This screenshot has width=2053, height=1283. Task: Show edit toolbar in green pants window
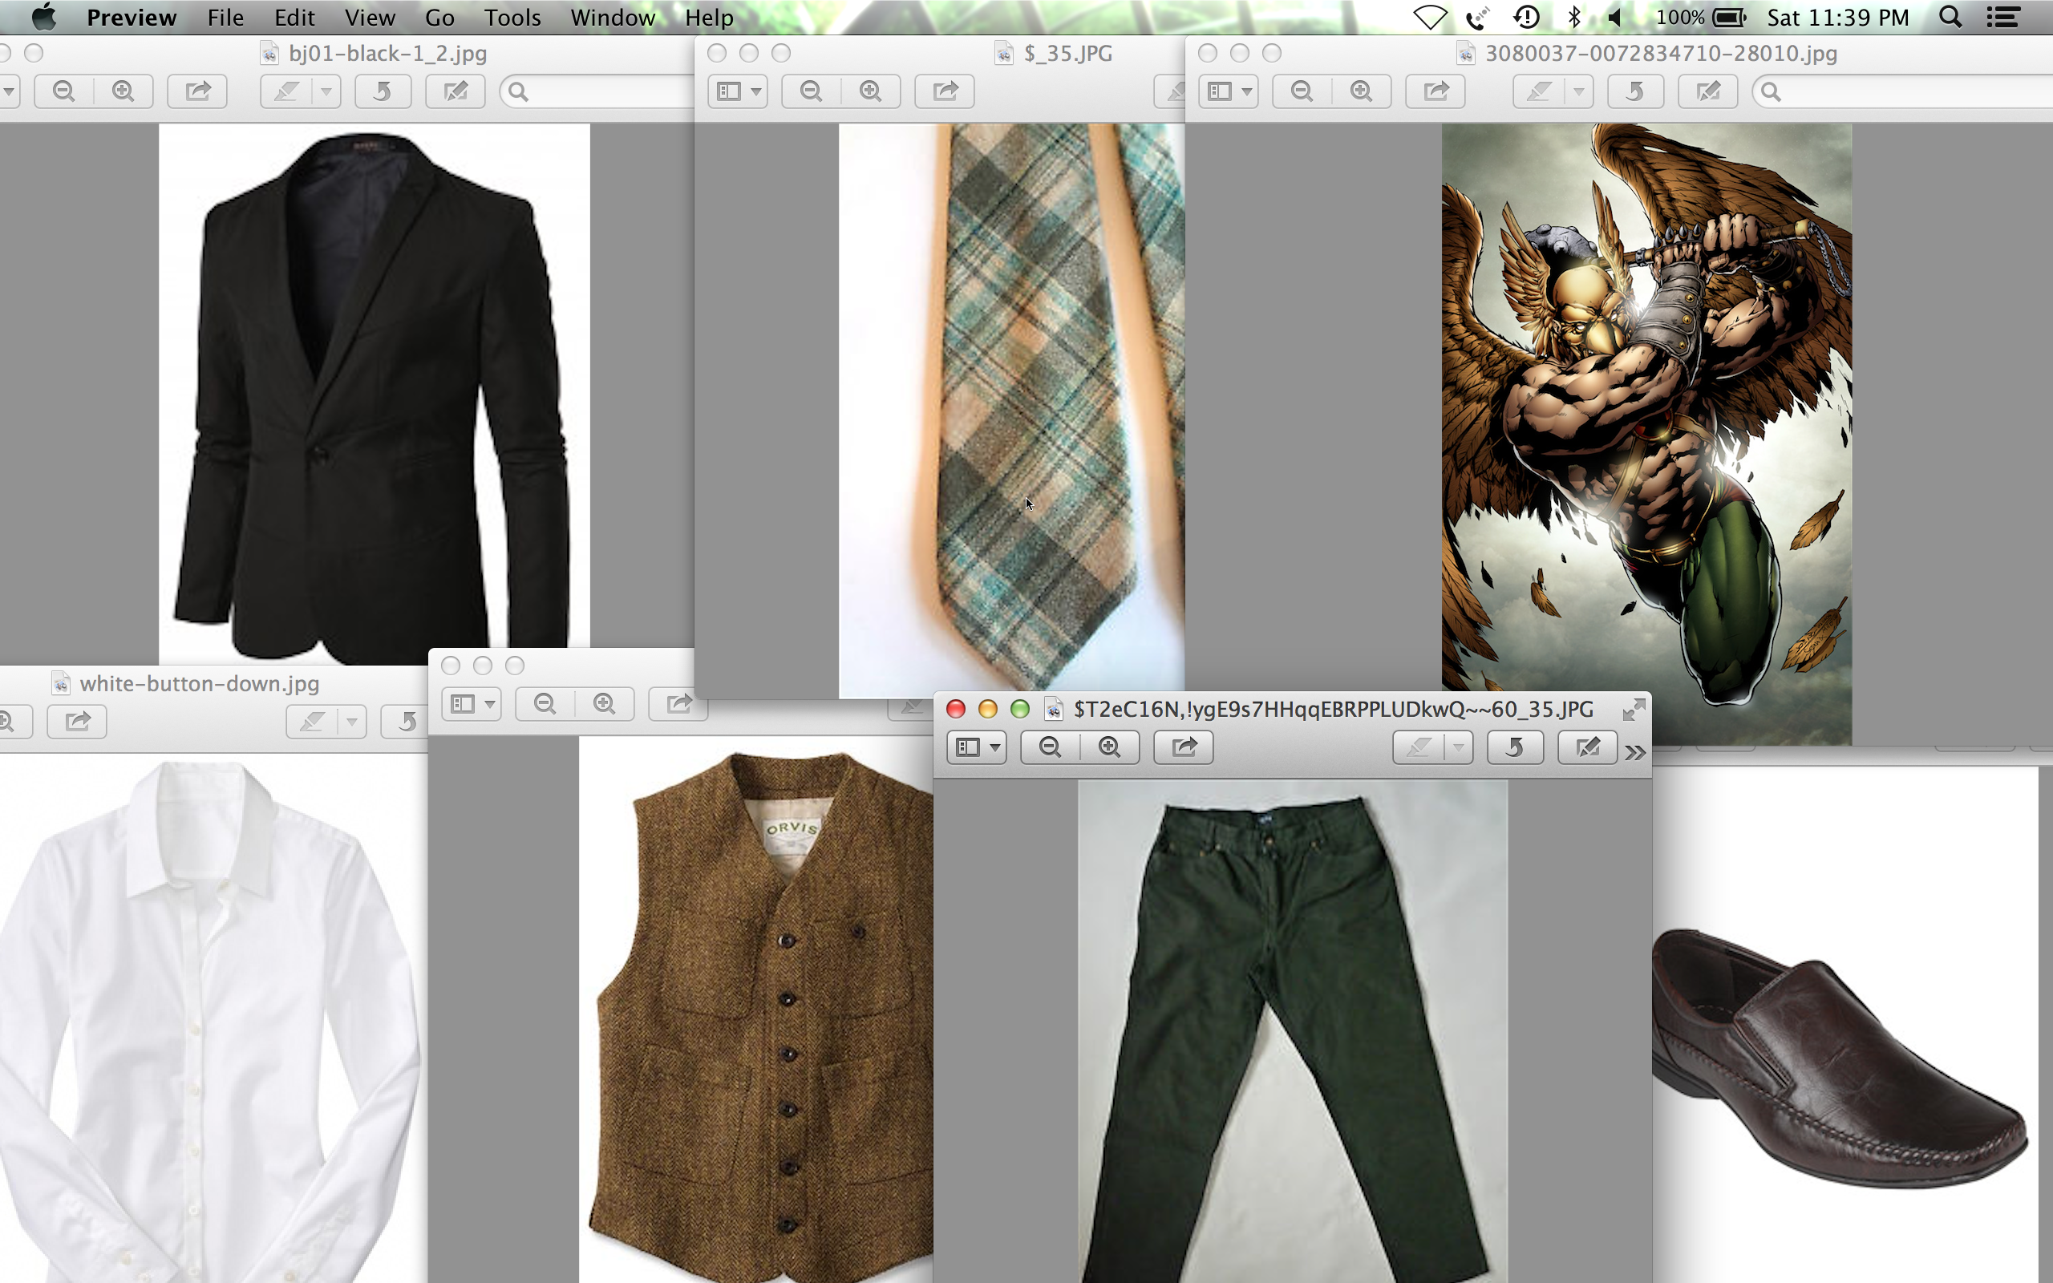tap(1587, 747)
